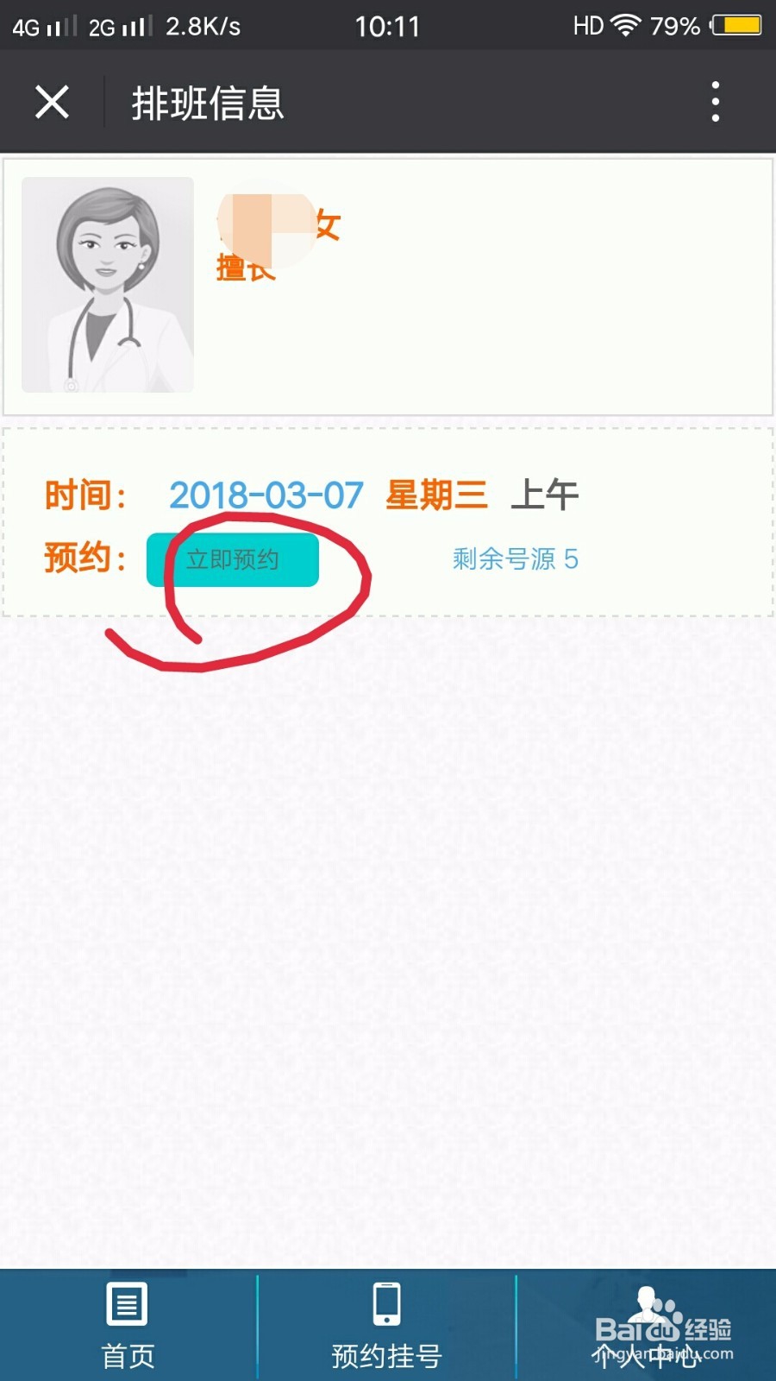The image size is (776, 1381).
Task: Tap the 上午 morning period label
Action: pyautogui.click(x=545, y=495)
